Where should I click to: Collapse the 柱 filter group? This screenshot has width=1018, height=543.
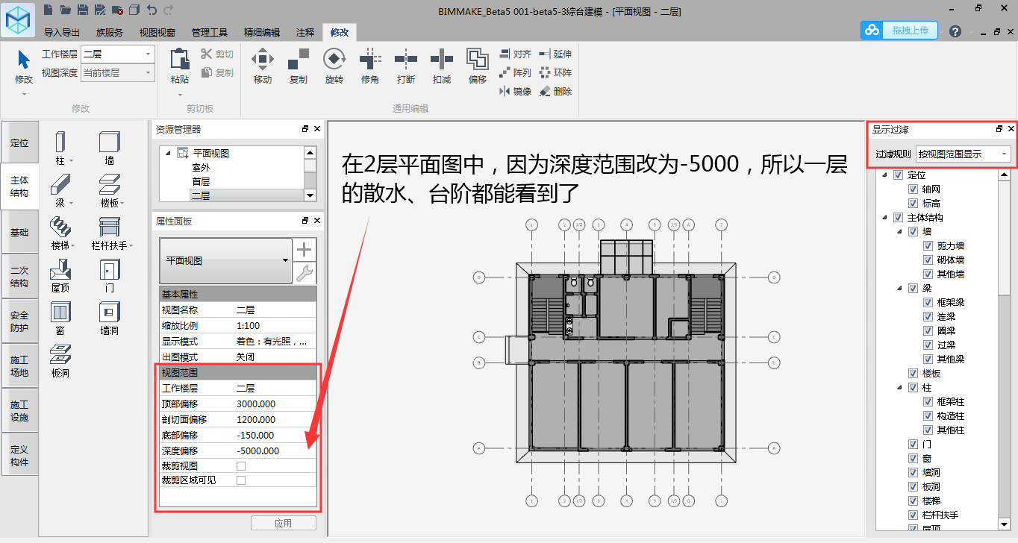pos(900,388)
